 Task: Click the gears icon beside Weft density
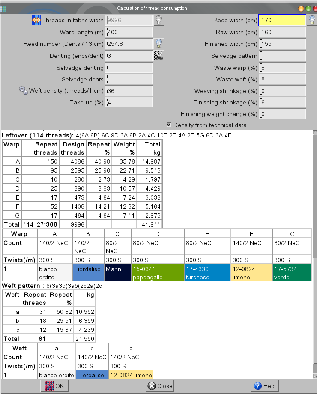click(x=24, y=90)
